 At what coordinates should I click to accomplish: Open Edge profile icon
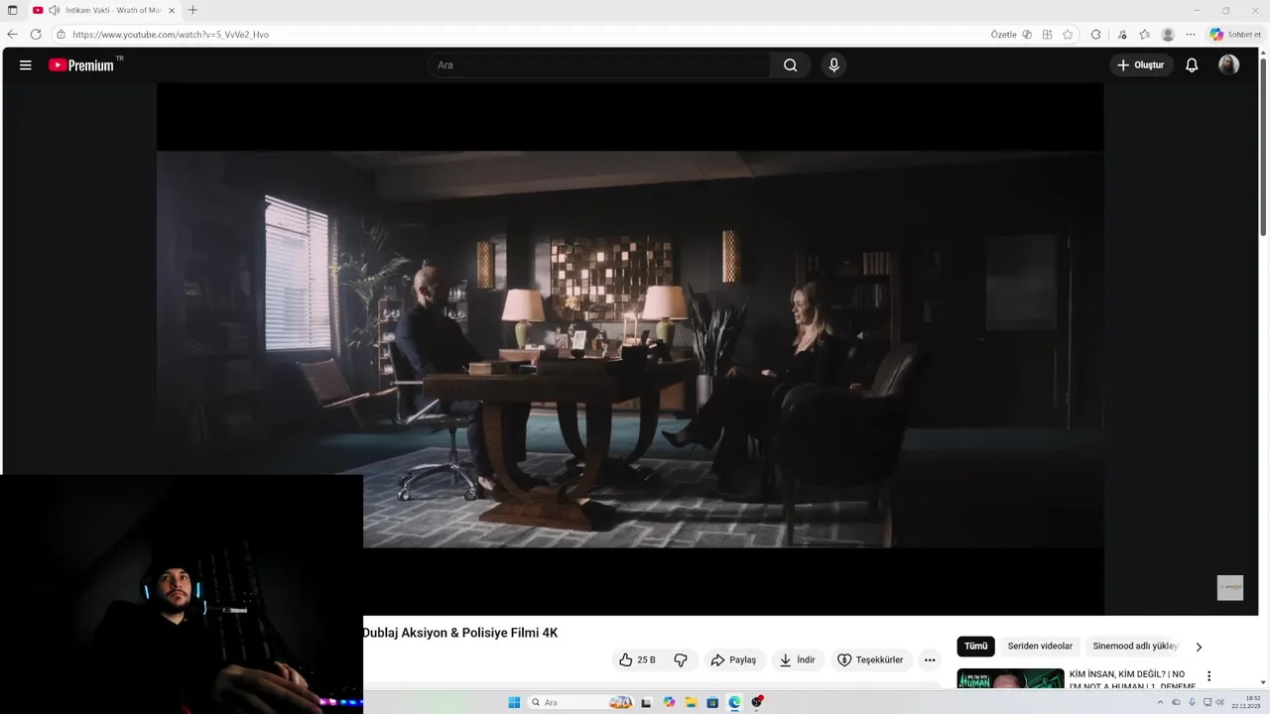point(1168,35)
